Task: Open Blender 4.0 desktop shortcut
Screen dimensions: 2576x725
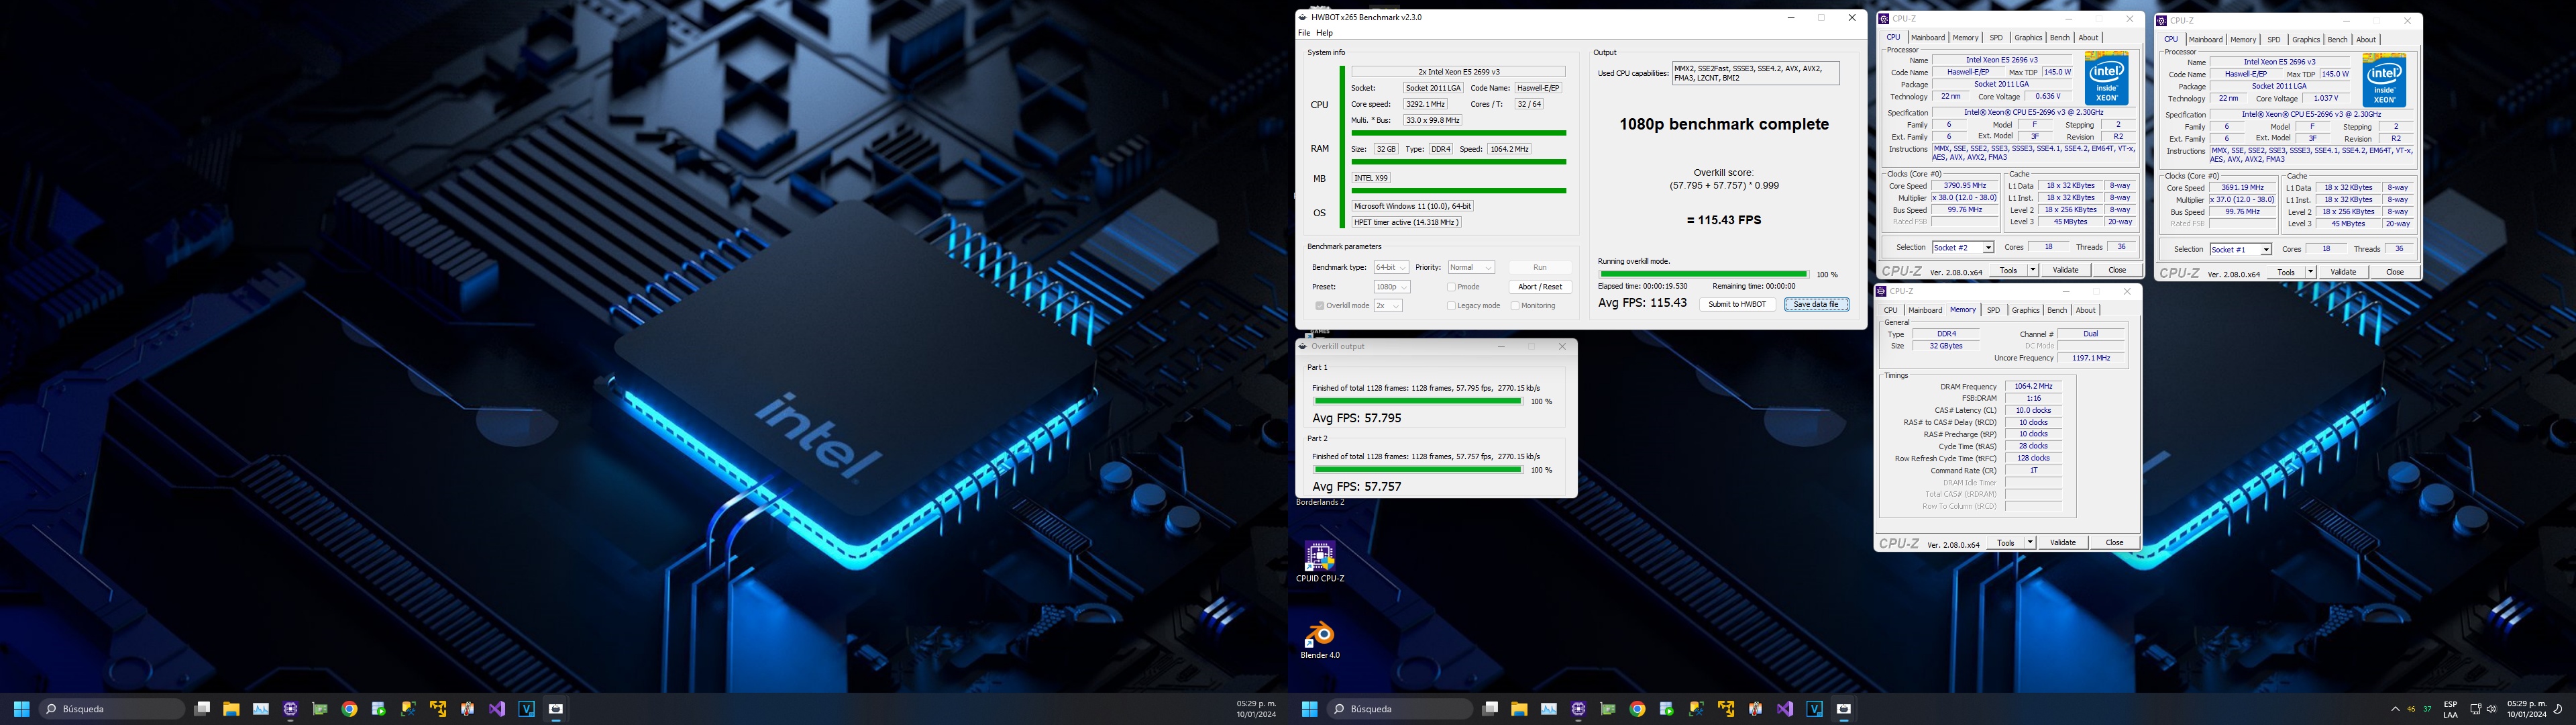Action: click(1320, 640)
